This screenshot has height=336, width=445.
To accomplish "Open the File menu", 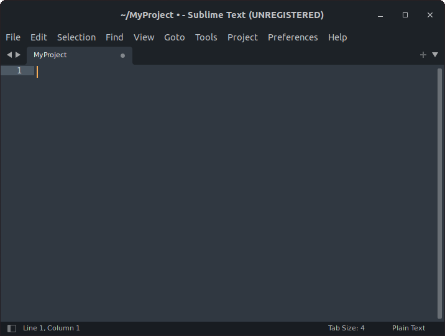I will (x=13, y=37).
